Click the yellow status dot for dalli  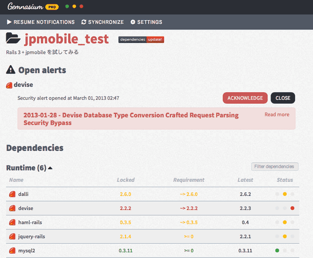285,194
